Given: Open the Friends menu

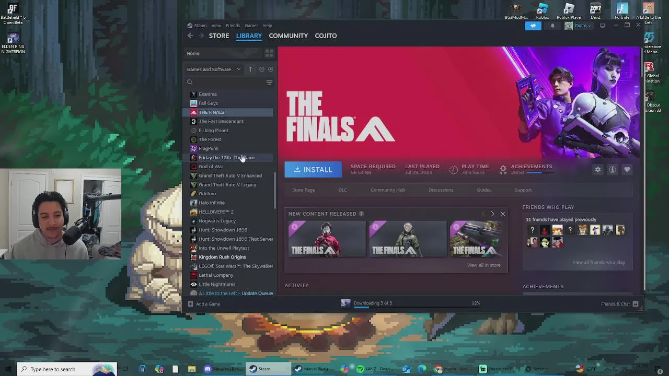Looking at the screenshot, I should 233,26.
